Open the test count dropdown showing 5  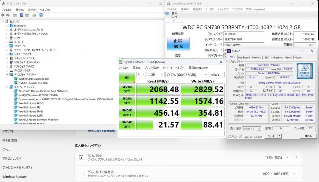(141, 75)
